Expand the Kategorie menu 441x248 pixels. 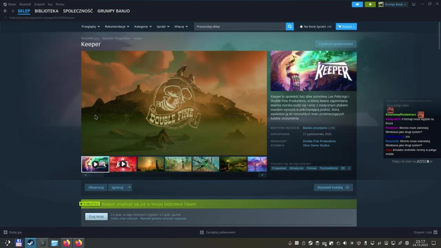click(143, 27)
